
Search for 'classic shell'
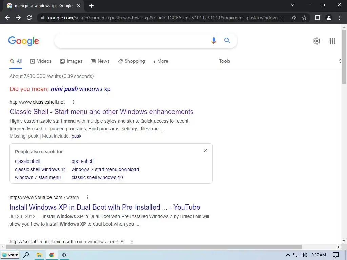pos(28,161)
